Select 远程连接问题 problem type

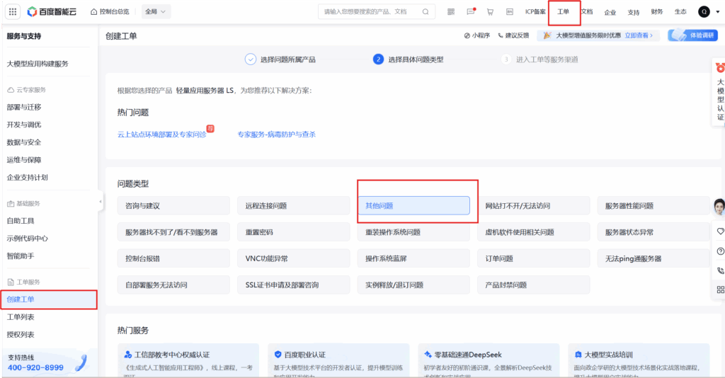tap(294, 206)
